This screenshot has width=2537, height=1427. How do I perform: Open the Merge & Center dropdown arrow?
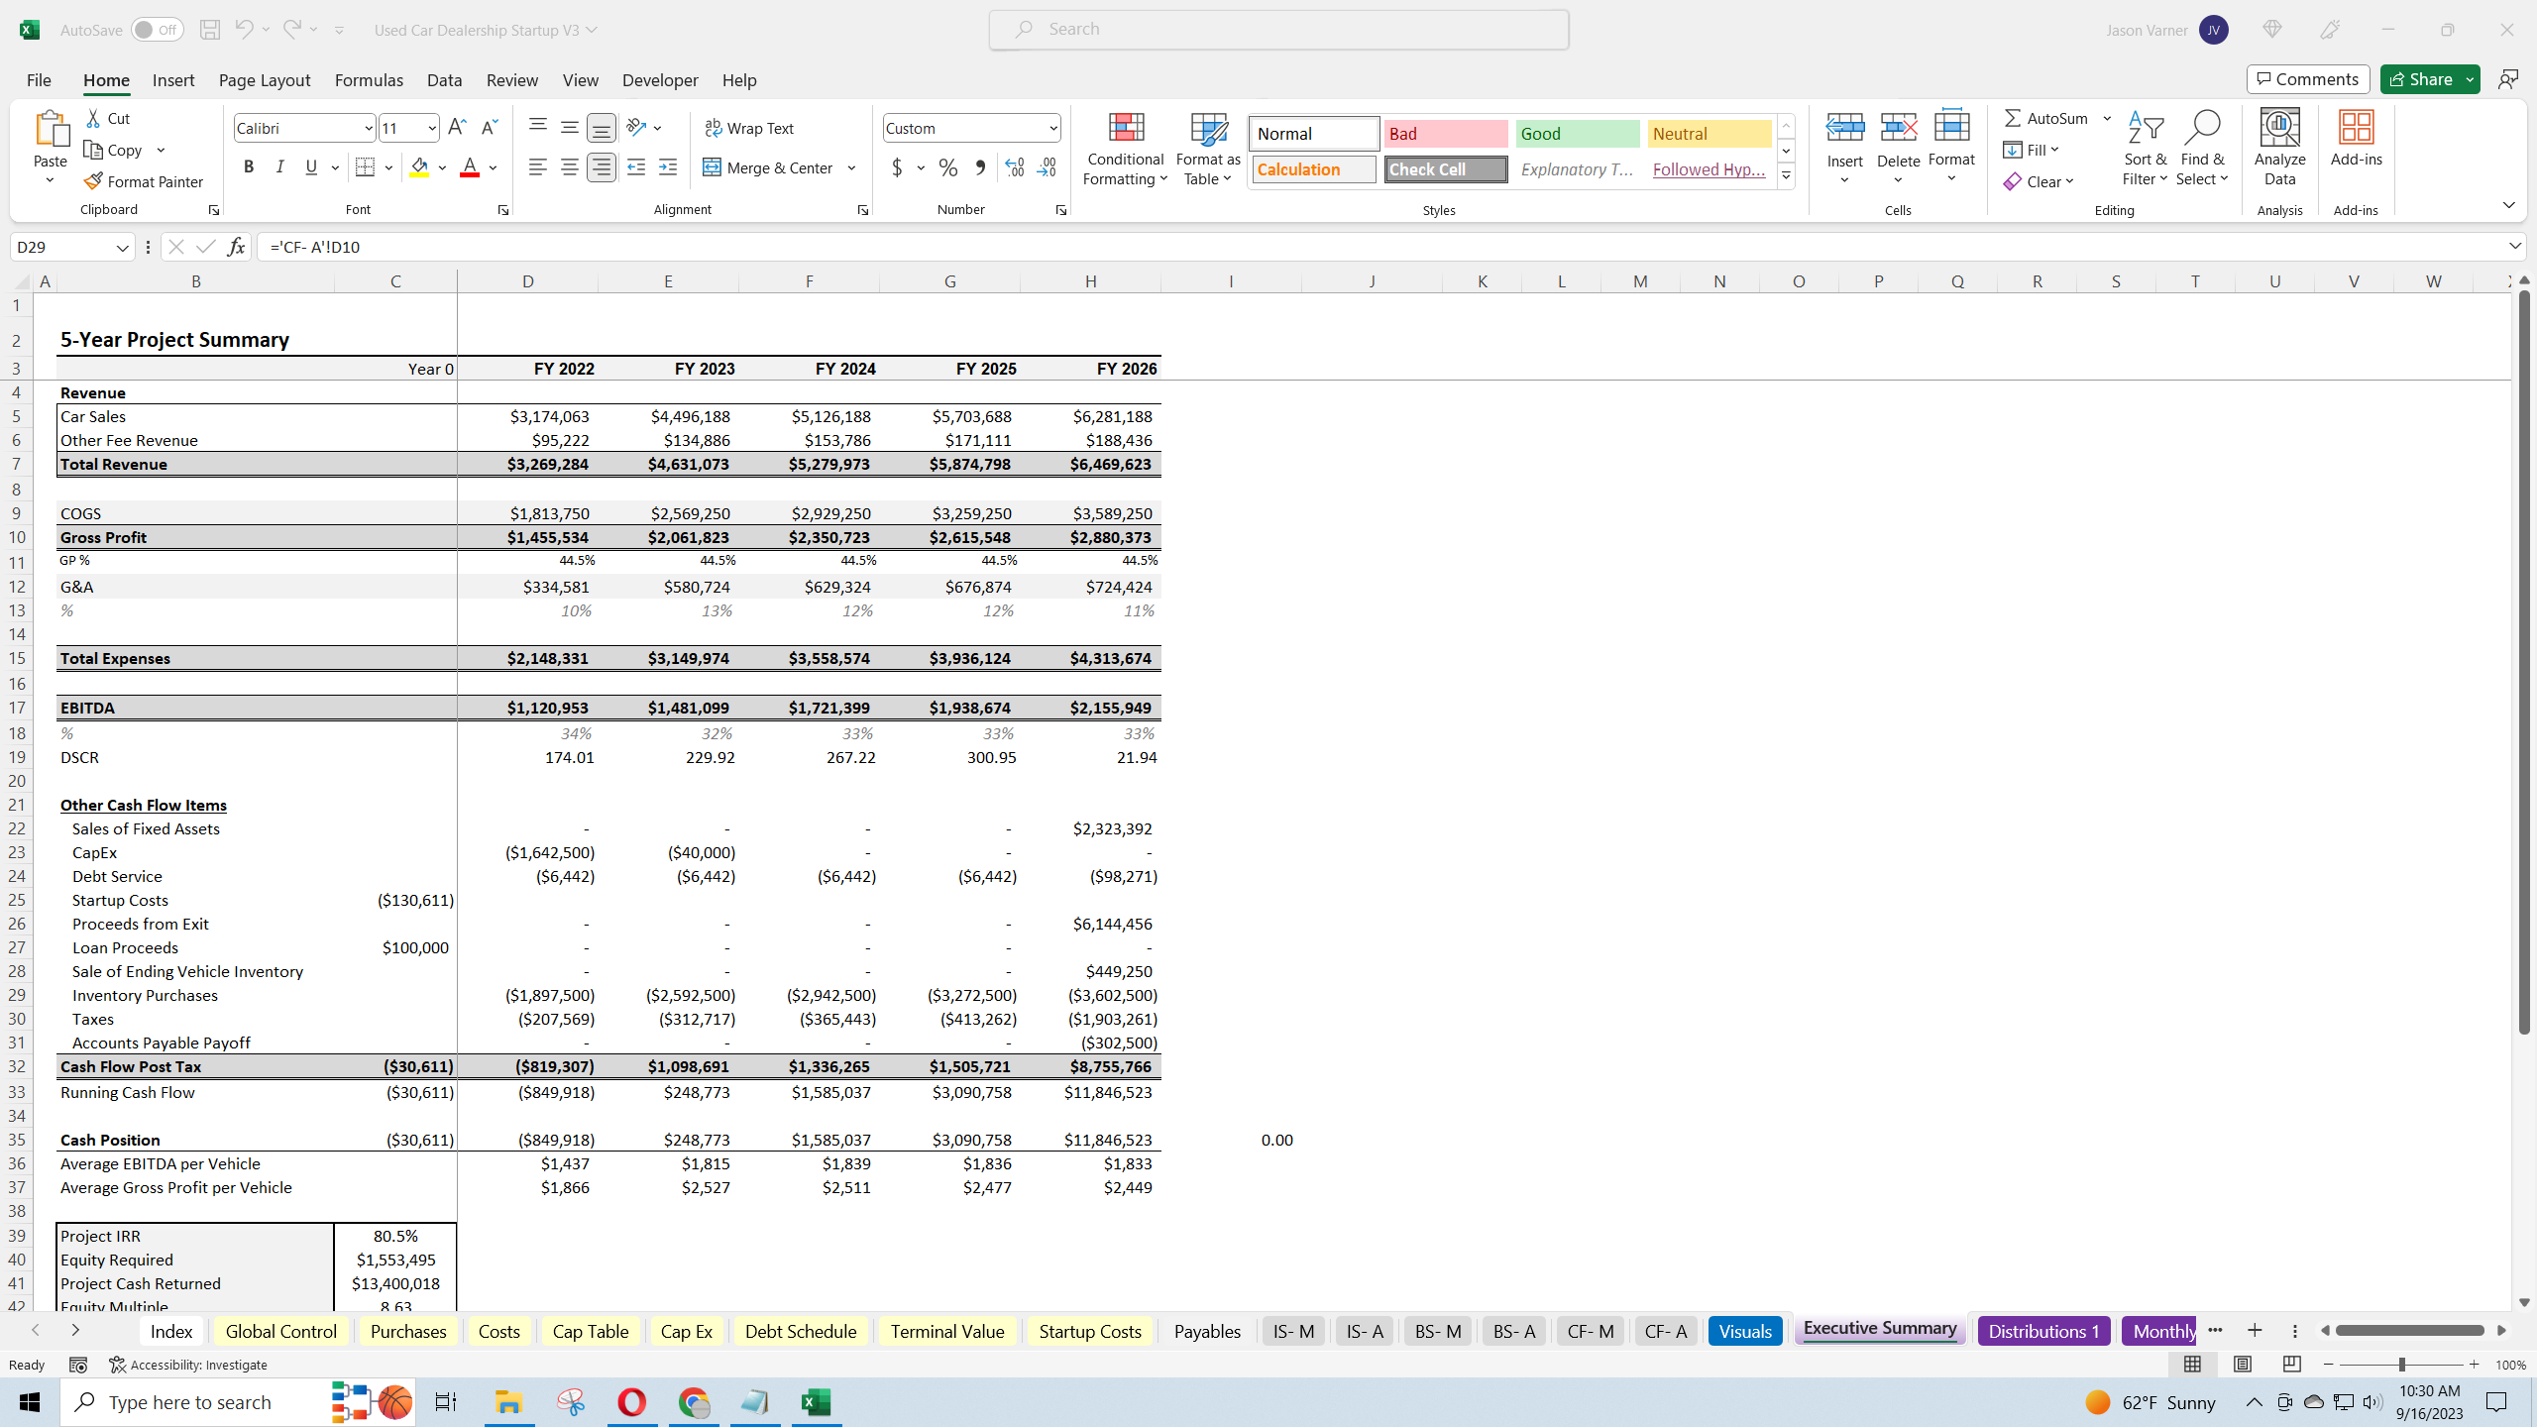pyautogui.click(x=852, y=167)
